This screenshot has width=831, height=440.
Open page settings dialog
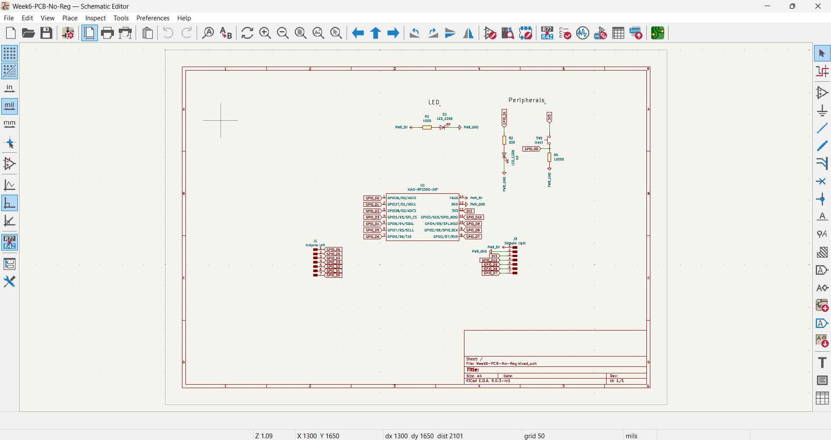pos(89,33)
